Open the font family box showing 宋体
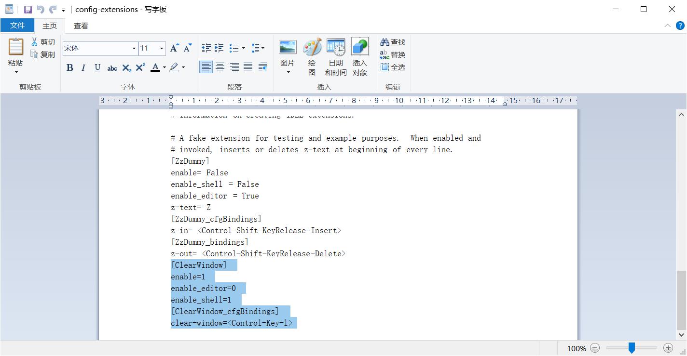This screenshot has width=687, height=356. point(100,48)
